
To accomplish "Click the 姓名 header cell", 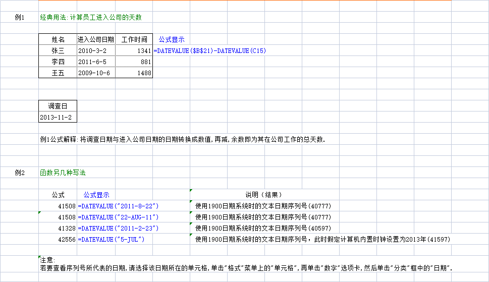I will [x=58, y=39].
